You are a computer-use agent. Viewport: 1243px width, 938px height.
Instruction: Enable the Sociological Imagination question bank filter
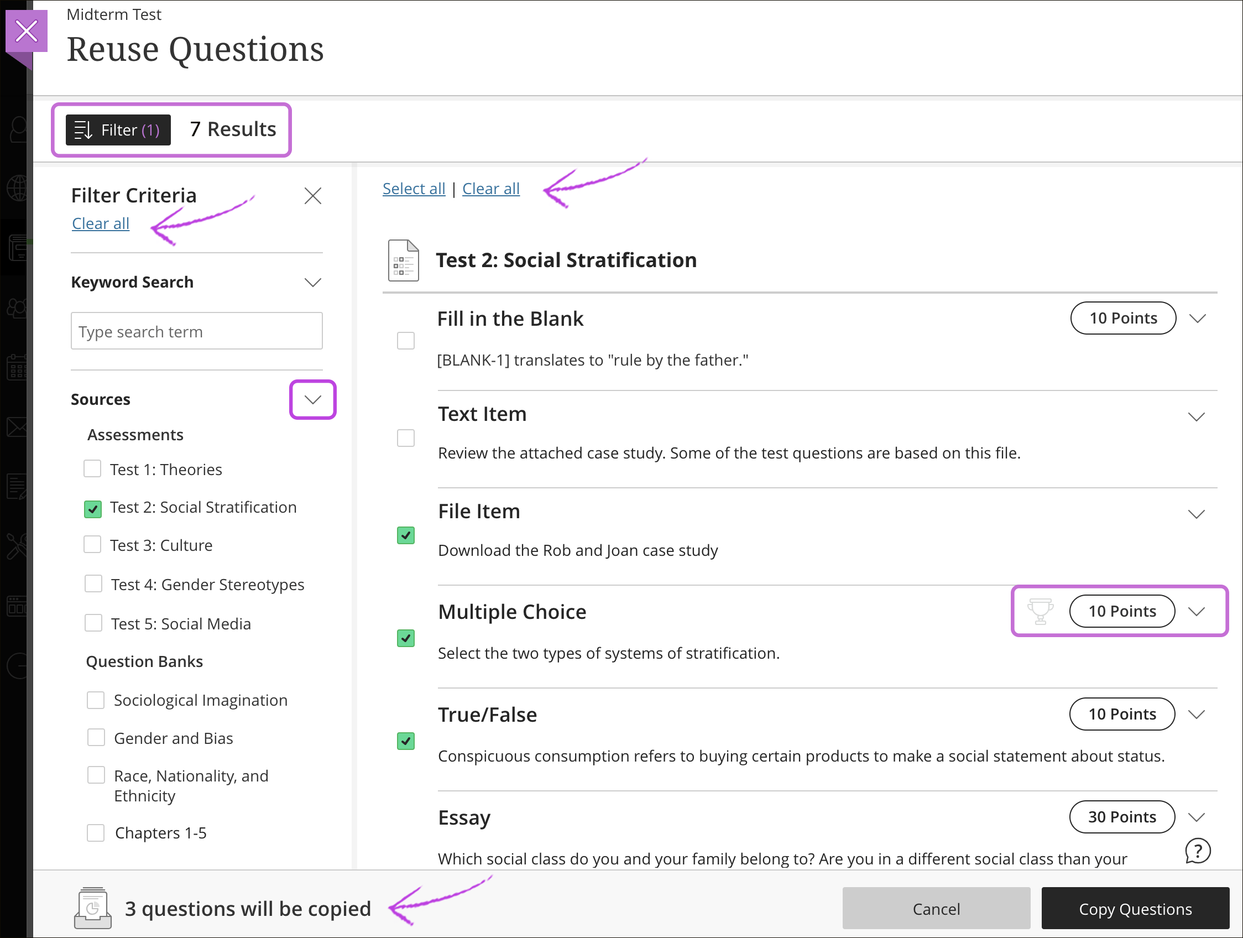(96, 700)
